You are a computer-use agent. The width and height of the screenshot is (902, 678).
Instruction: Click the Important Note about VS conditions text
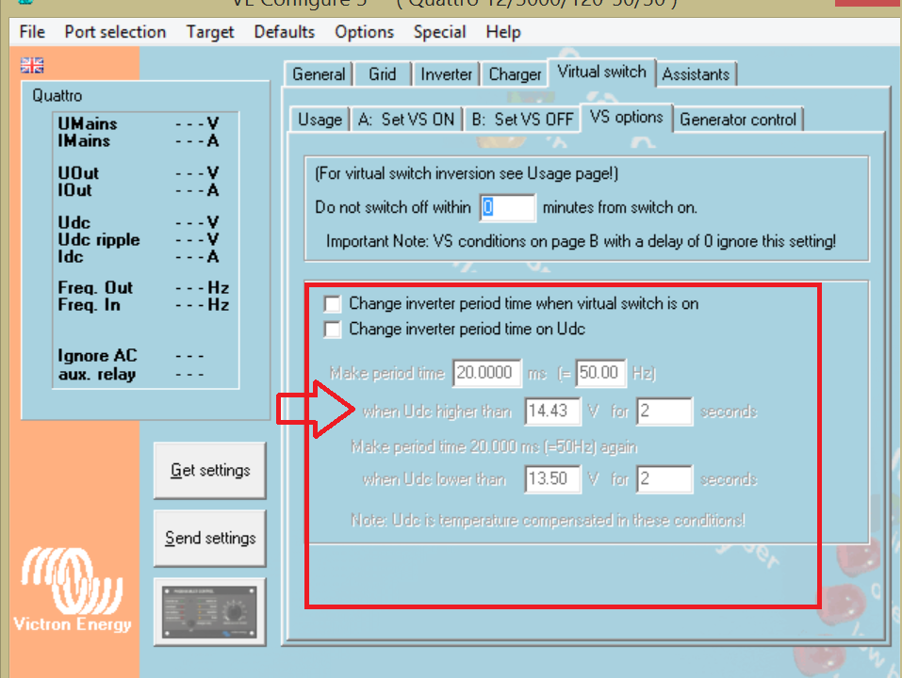[581, 241]
